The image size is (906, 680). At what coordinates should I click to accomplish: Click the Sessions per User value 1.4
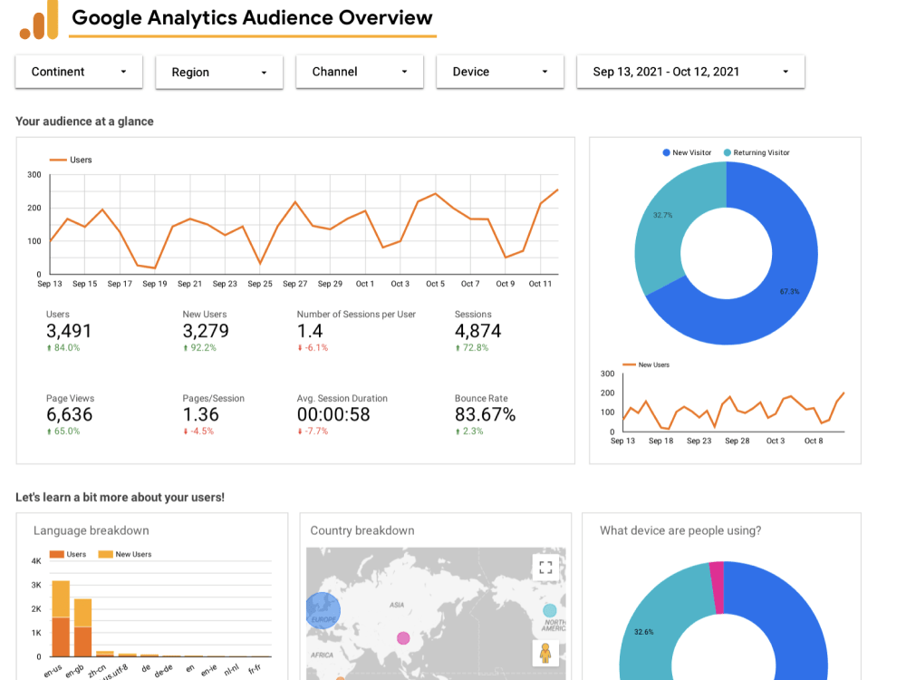[x=310, y=331]
